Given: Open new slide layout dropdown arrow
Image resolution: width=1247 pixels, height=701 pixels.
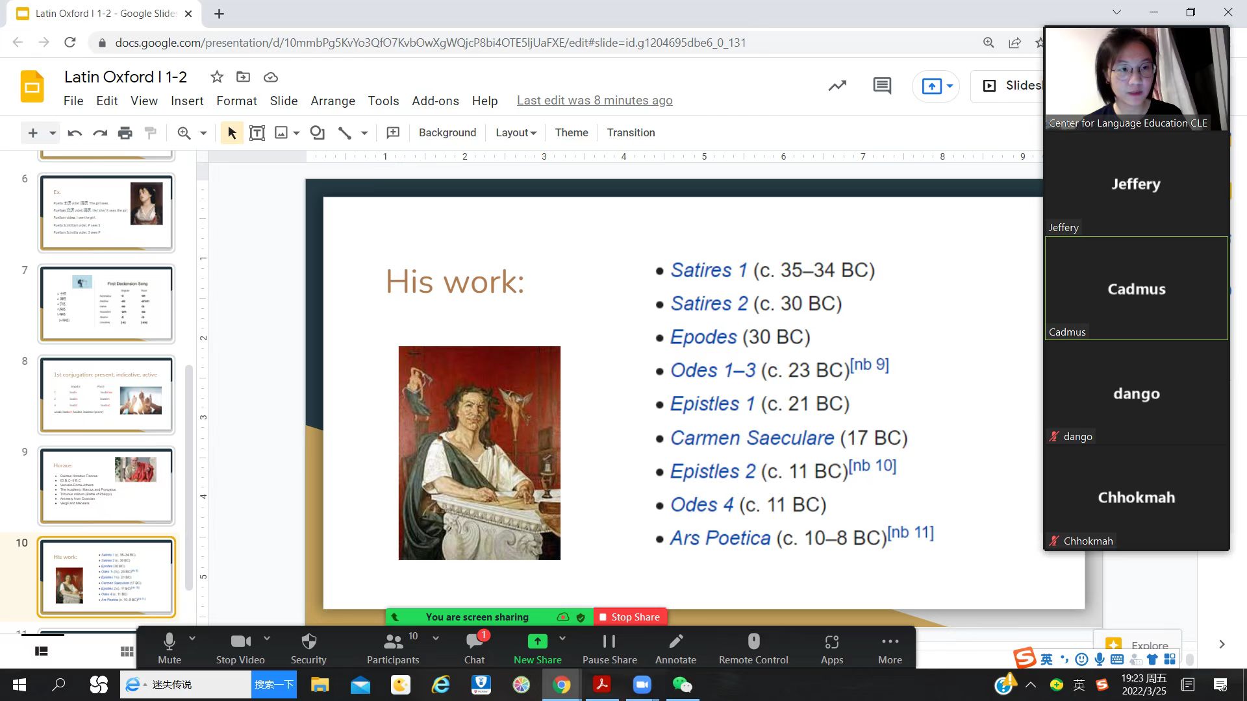Looking at the screenshot, I should (53, 133).
